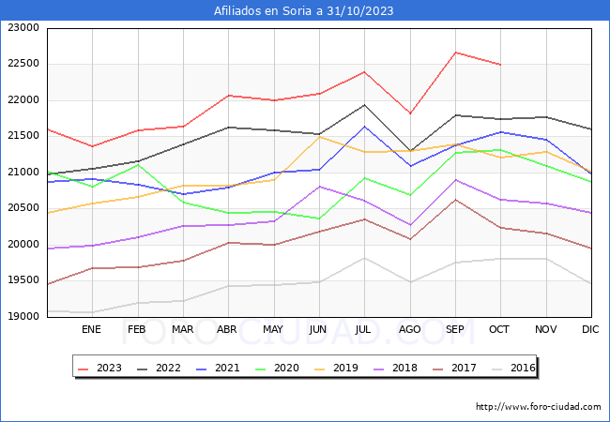Click the 22500 y-axis value
Image resolution: width=610 pixels, height=422 pixels.
23,64
